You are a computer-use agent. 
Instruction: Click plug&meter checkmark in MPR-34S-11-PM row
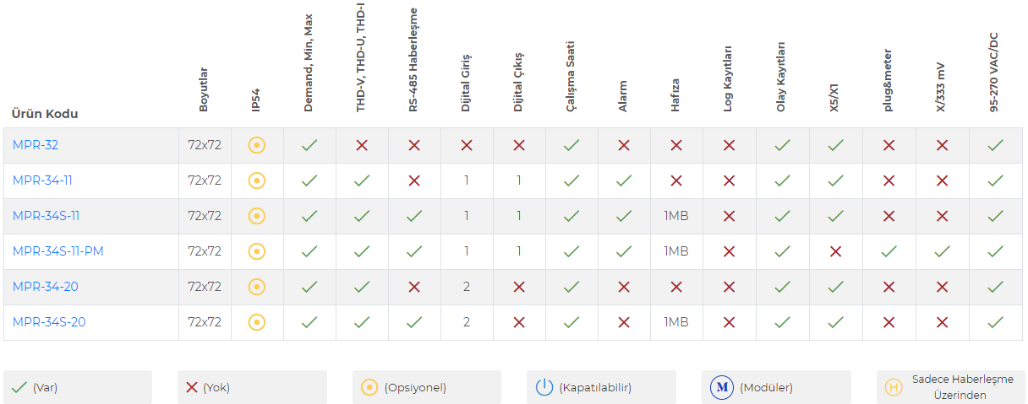coord(889,251)
